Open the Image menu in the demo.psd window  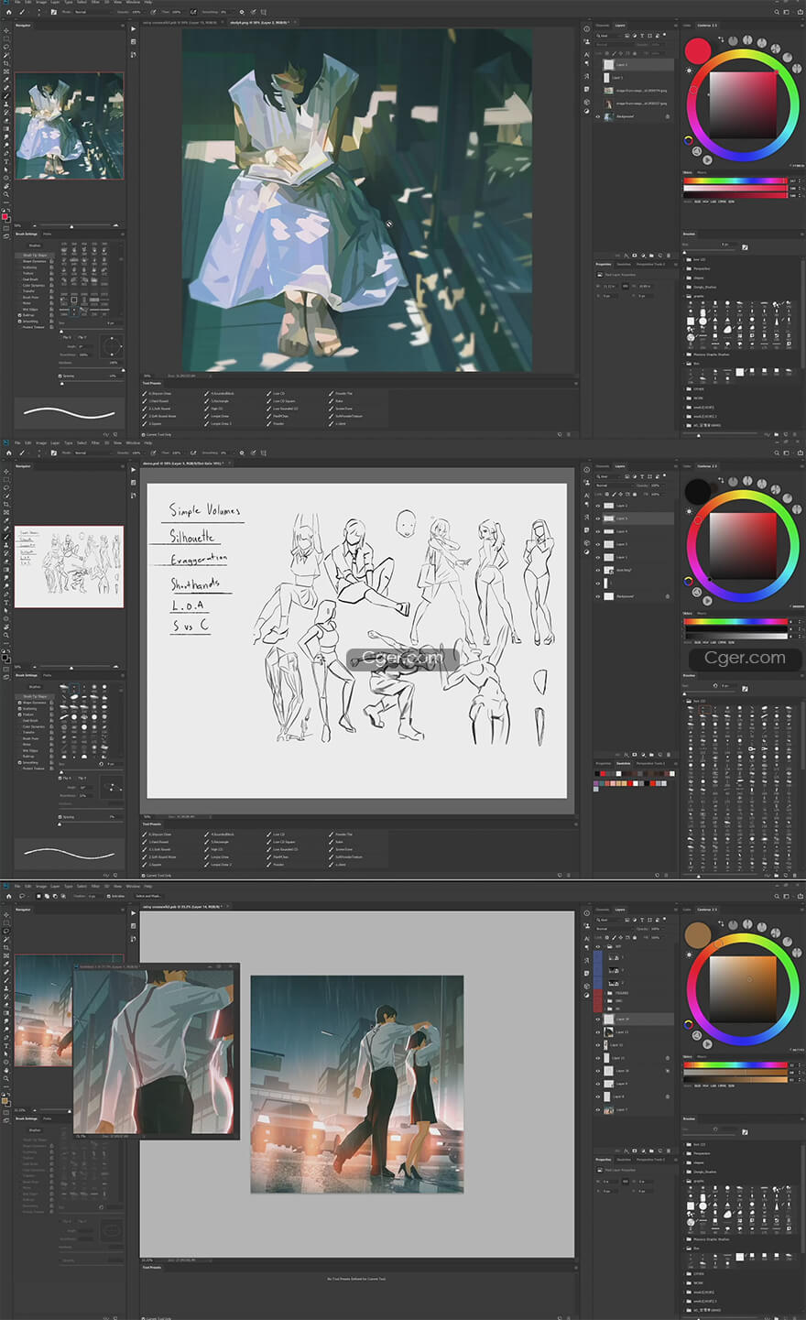click(41, 442)
